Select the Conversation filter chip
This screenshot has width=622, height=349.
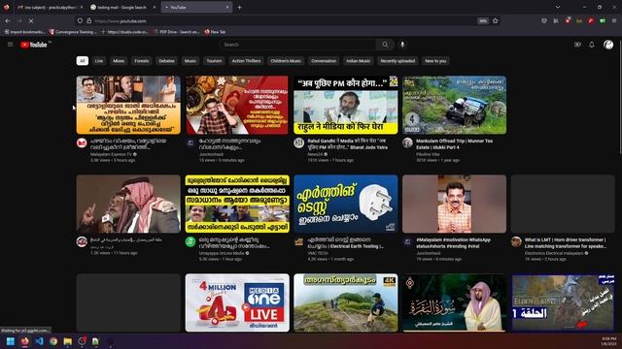pos(324,61)
